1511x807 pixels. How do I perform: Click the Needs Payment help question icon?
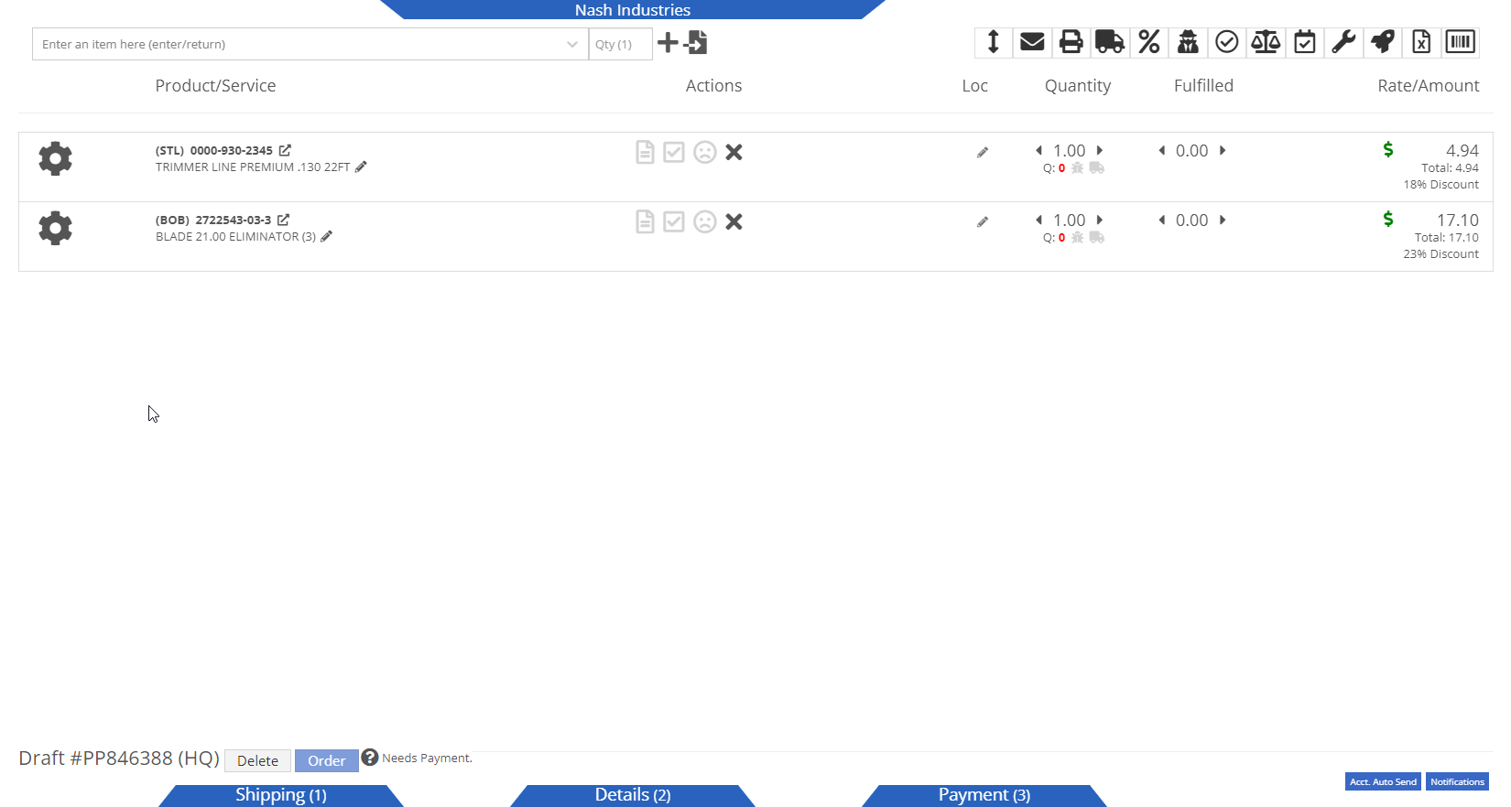pyautogui.click(x=369, y=757)
